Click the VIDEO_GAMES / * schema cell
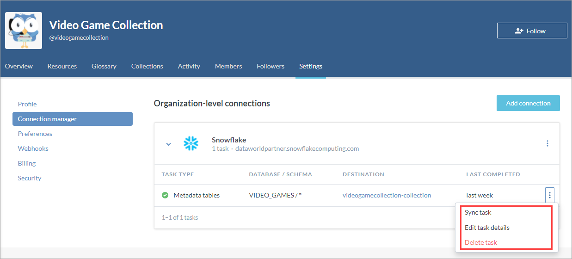 click(x=275, y=195)
